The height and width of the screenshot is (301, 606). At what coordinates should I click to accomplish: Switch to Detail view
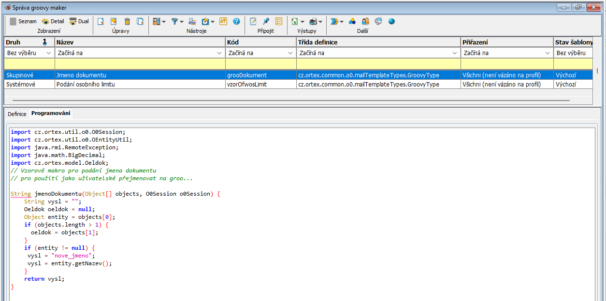pos(53,21)
